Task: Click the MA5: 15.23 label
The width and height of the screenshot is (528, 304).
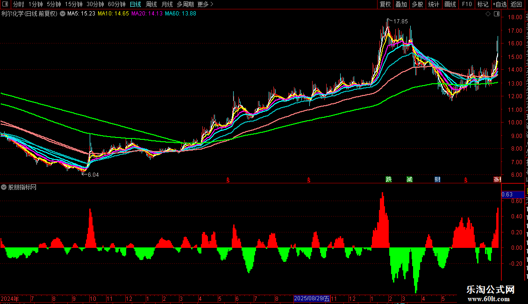Action: coord(81,14)
